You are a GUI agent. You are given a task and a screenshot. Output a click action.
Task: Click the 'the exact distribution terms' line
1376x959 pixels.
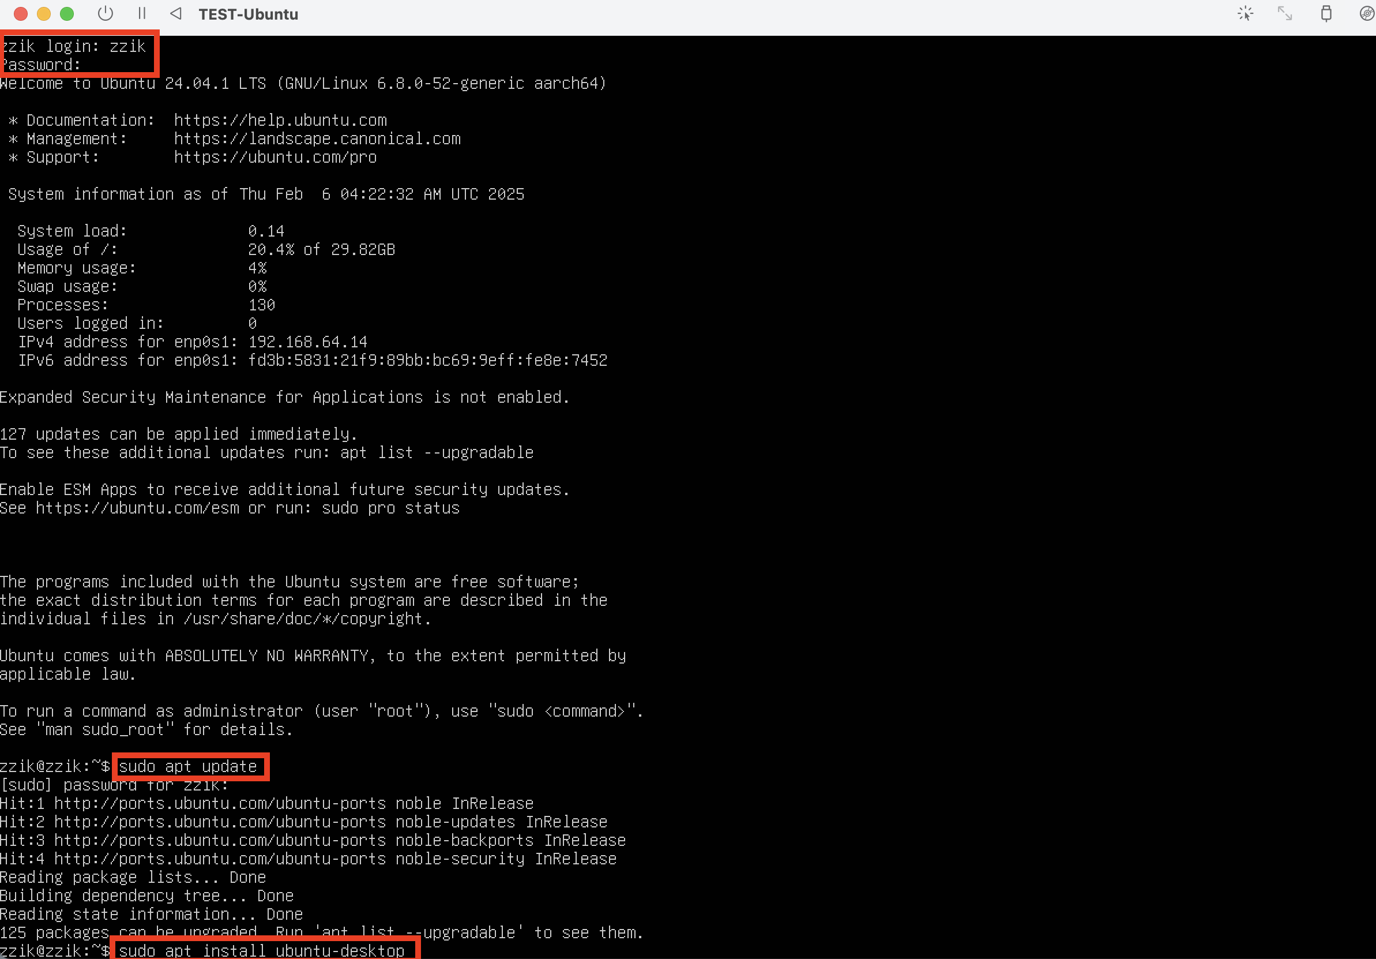click(304, 600)
